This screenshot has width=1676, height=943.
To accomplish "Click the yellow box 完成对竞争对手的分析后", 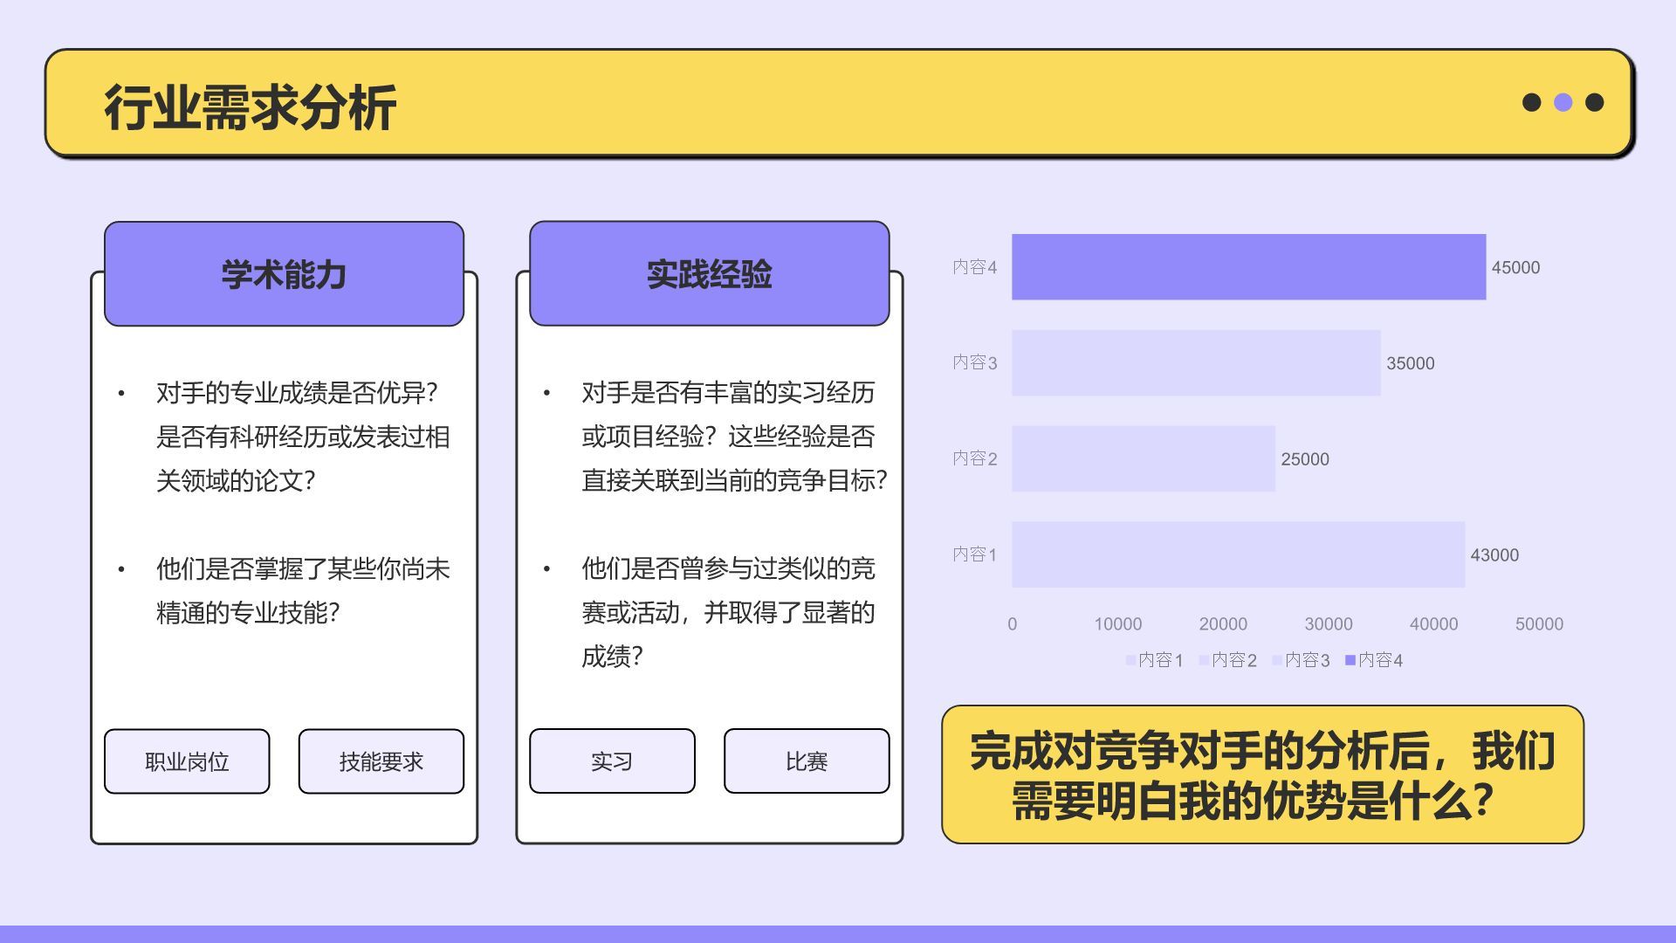I will click(1262, 774).
